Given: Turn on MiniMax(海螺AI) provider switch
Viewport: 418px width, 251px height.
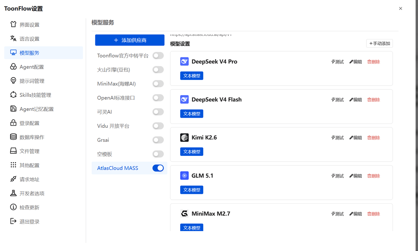Looking at the screenshot, I should 158,84.
